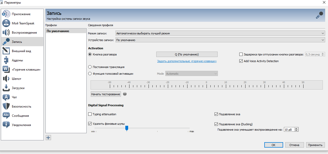Enable Typing attenuation checkbox

[x=90, y=114]
